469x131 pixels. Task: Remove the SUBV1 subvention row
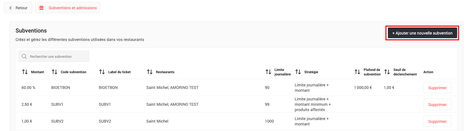point(437,105)
